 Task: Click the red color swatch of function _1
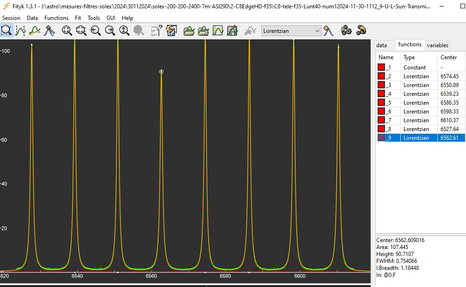point(381,67)
